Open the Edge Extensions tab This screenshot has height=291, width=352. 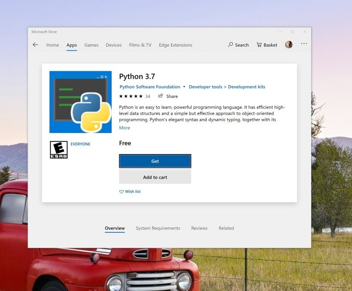coord(175,45)
